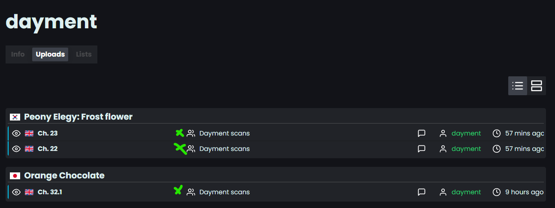Click the group icon beside Ch. 23
Image resolution: width=555 pixels, height=208 pixels.
(x=191, y=133)
